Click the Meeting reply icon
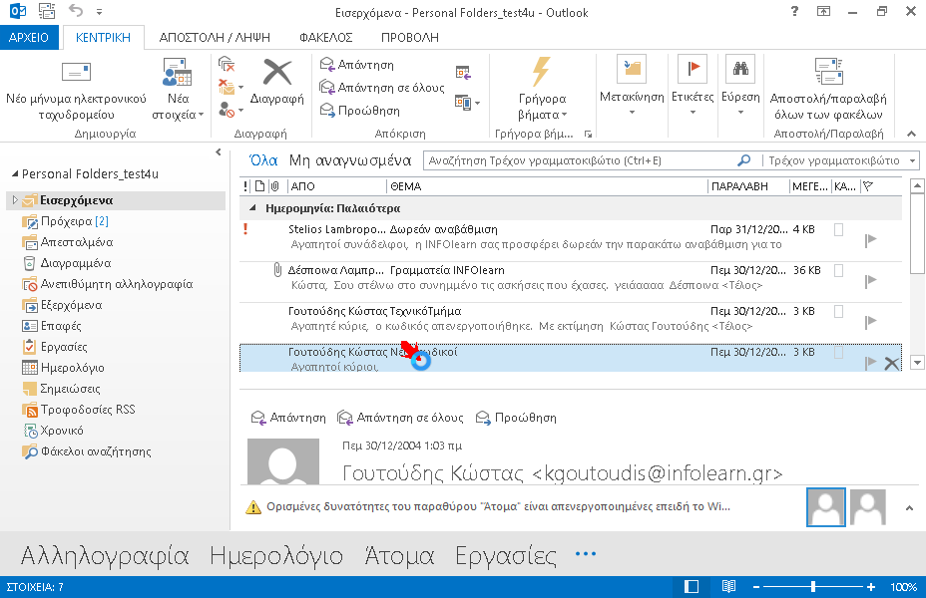 coord(463,73)
